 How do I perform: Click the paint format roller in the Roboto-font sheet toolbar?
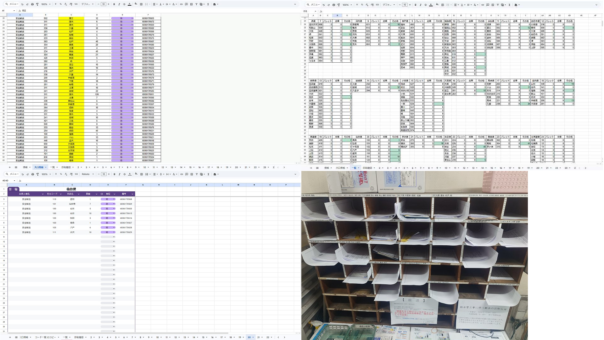(x=37, y=174)
